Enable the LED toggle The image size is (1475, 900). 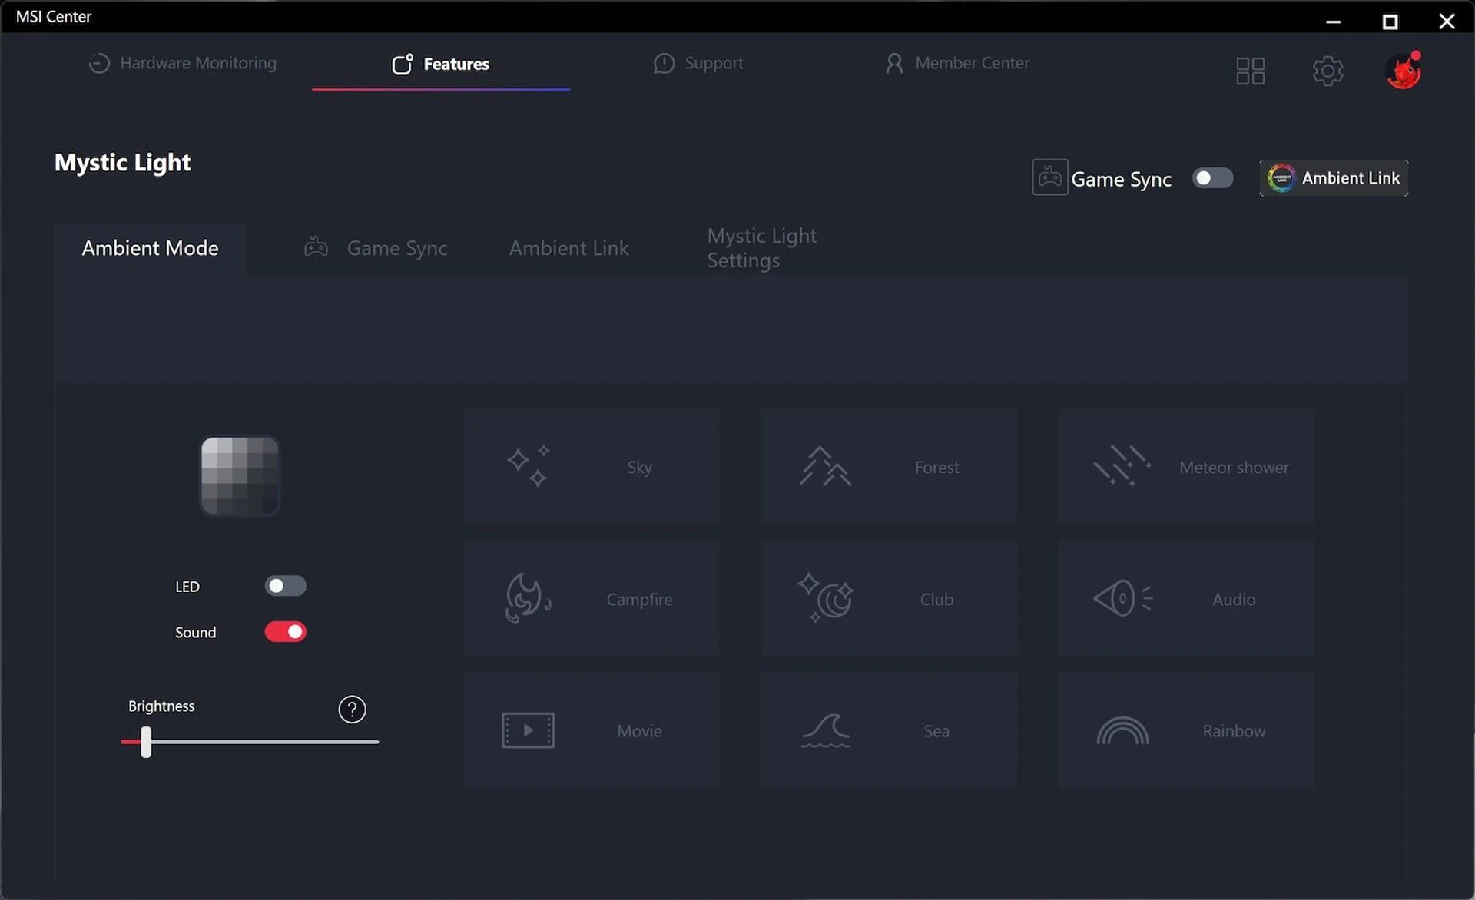(285, 586)
